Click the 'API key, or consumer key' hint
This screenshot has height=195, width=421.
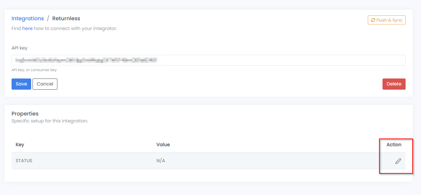[34, 70]
